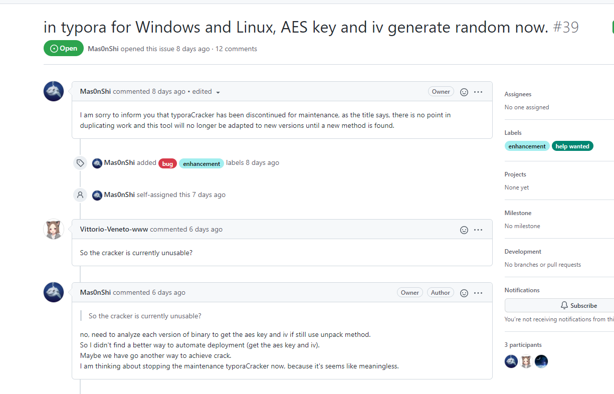Open three-dot menu on last comment

point(478,293)
